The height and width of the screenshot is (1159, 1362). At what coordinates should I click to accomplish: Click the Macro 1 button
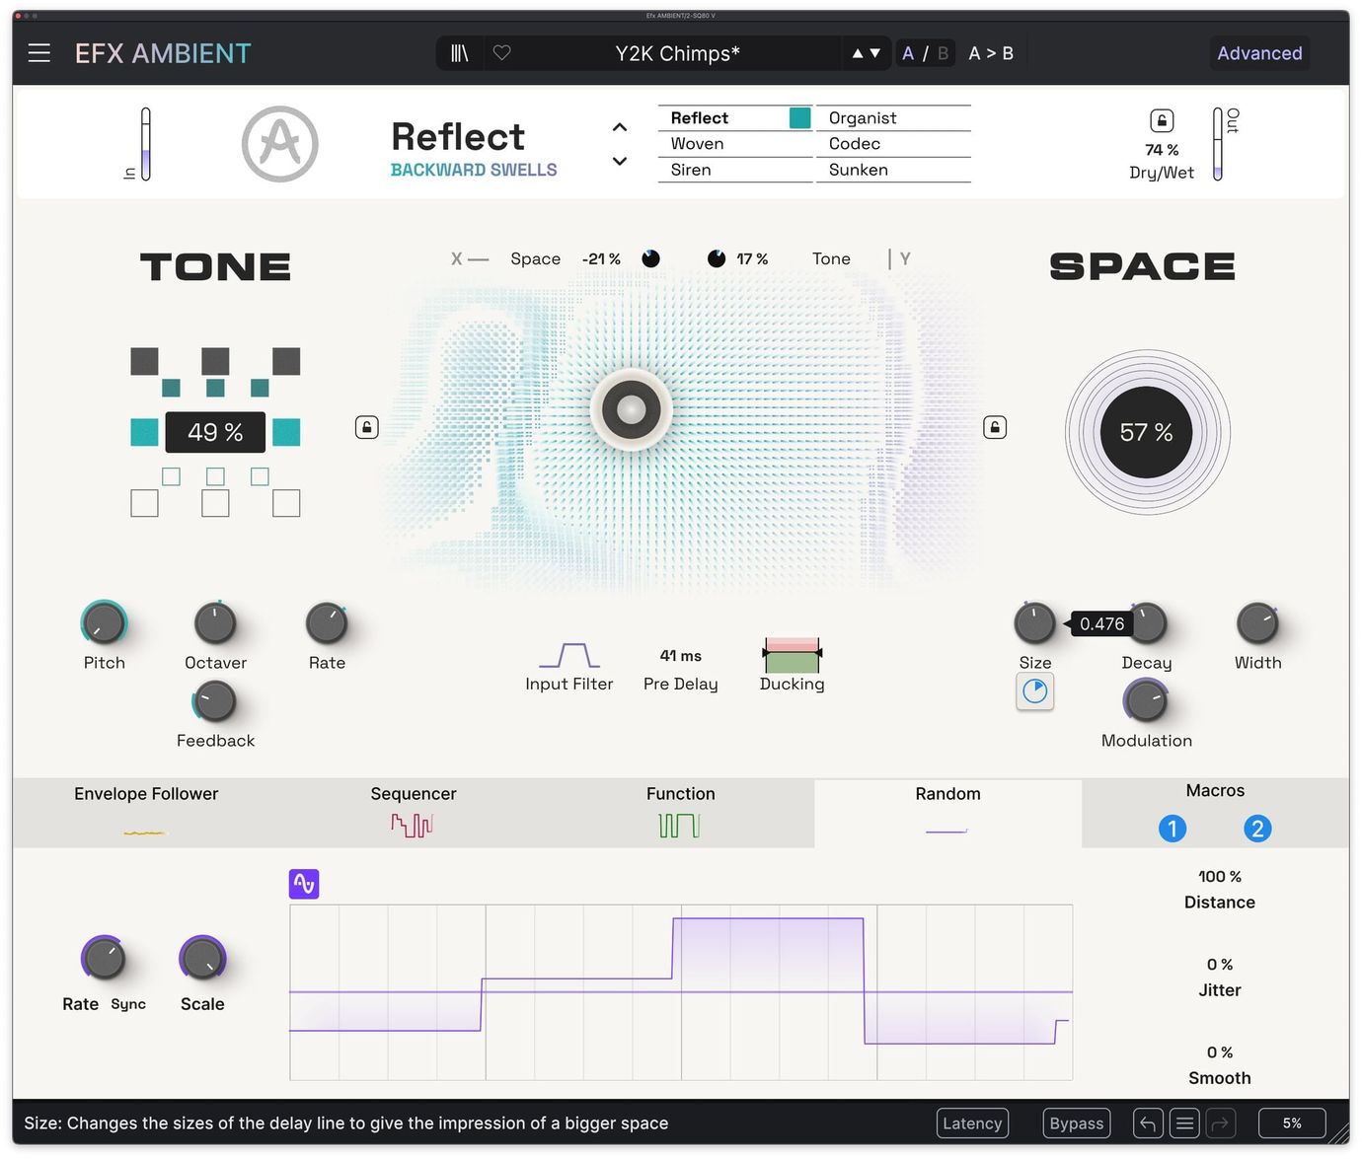(1173, 829)
